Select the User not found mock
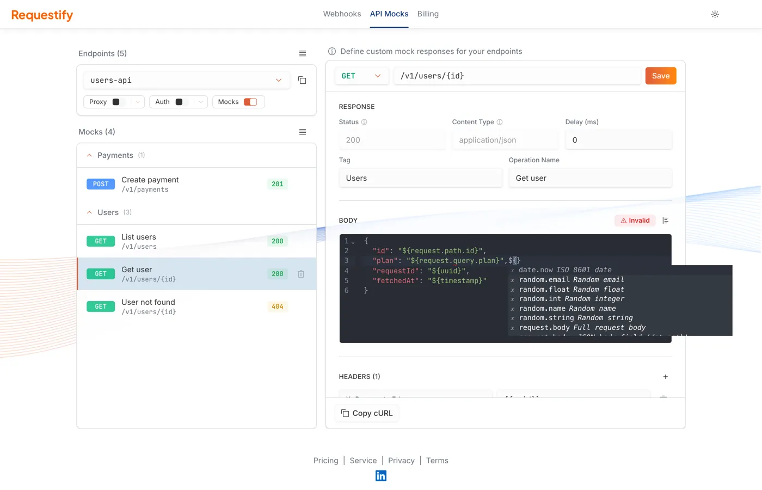The width and height of the screenshot is (762, 490). [196, 307]
